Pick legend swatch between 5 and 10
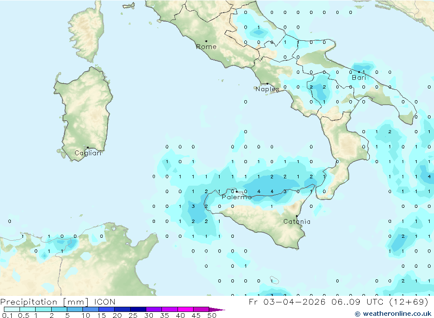 click(75, 309)
